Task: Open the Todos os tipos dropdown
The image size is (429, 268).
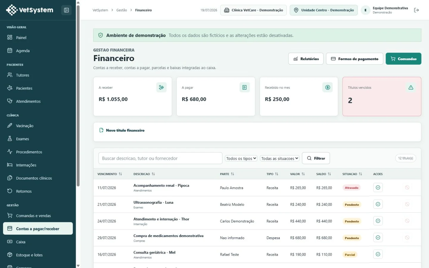Action: [x=241, y=158]
